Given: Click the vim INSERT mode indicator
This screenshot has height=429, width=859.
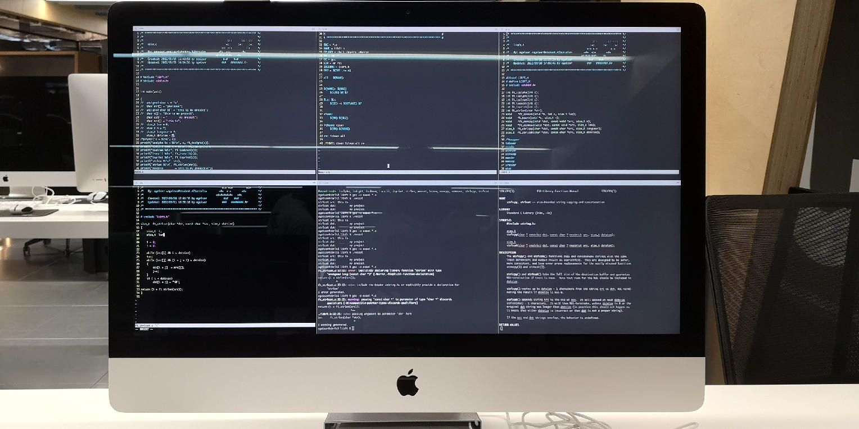Looking at the screenshot, I should coord(144,329).
